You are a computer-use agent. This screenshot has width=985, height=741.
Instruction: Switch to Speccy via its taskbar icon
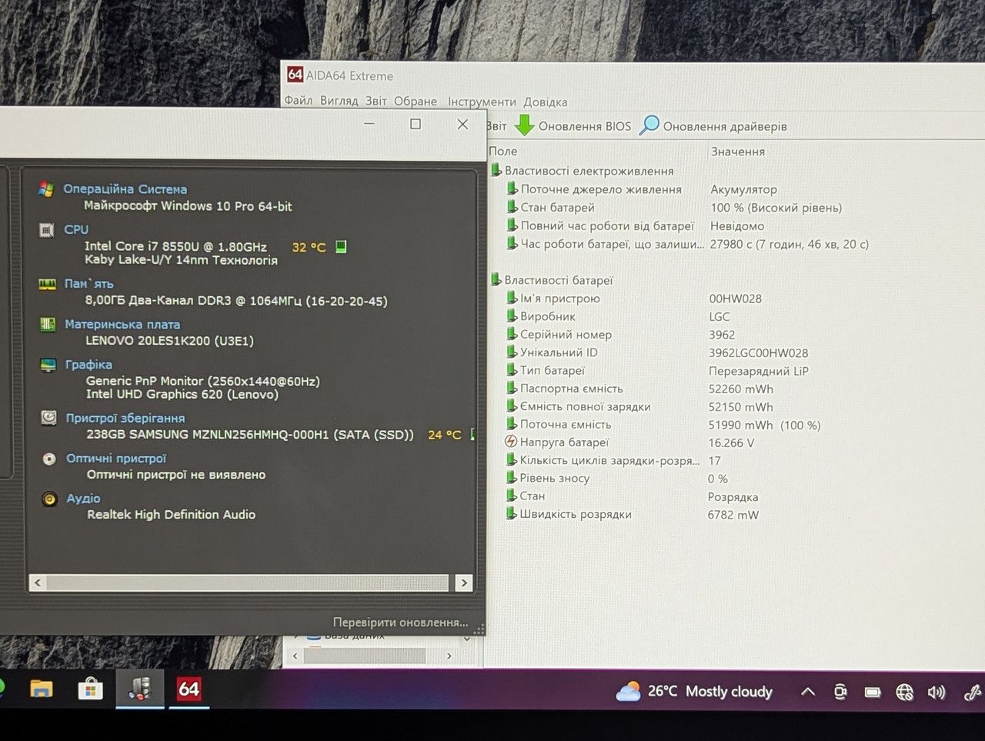(x=139, y=689)
